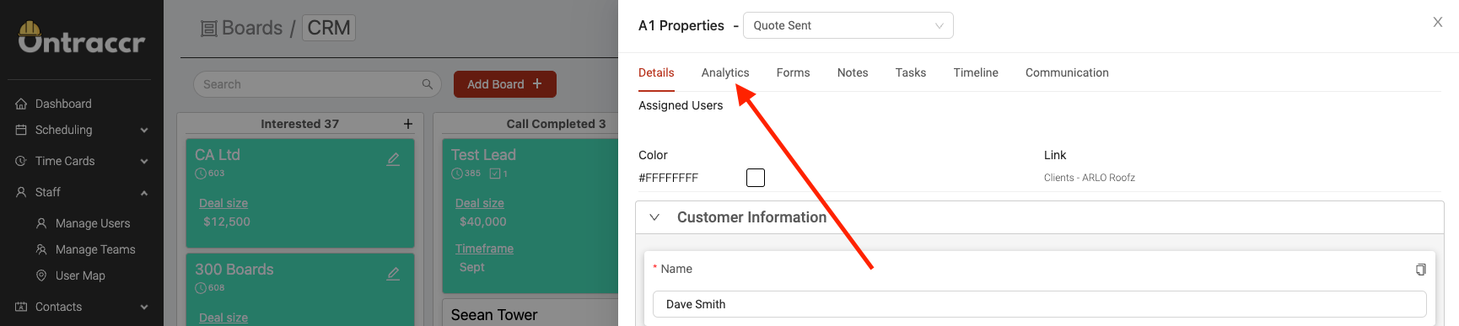Open the Quote Sent status dropdown
This screenshot has height=326, width=1459.
coord(848,25)
